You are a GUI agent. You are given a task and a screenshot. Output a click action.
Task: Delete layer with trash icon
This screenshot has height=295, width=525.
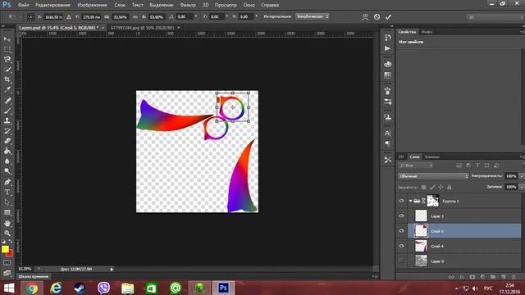pos(514,277)
